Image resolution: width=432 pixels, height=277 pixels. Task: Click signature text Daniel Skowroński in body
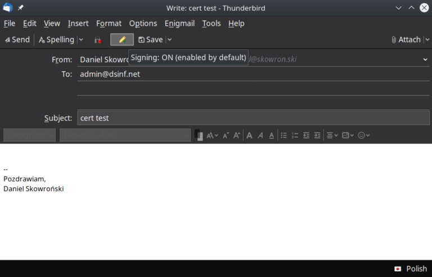pyautogui.click(x=33, y=189)
